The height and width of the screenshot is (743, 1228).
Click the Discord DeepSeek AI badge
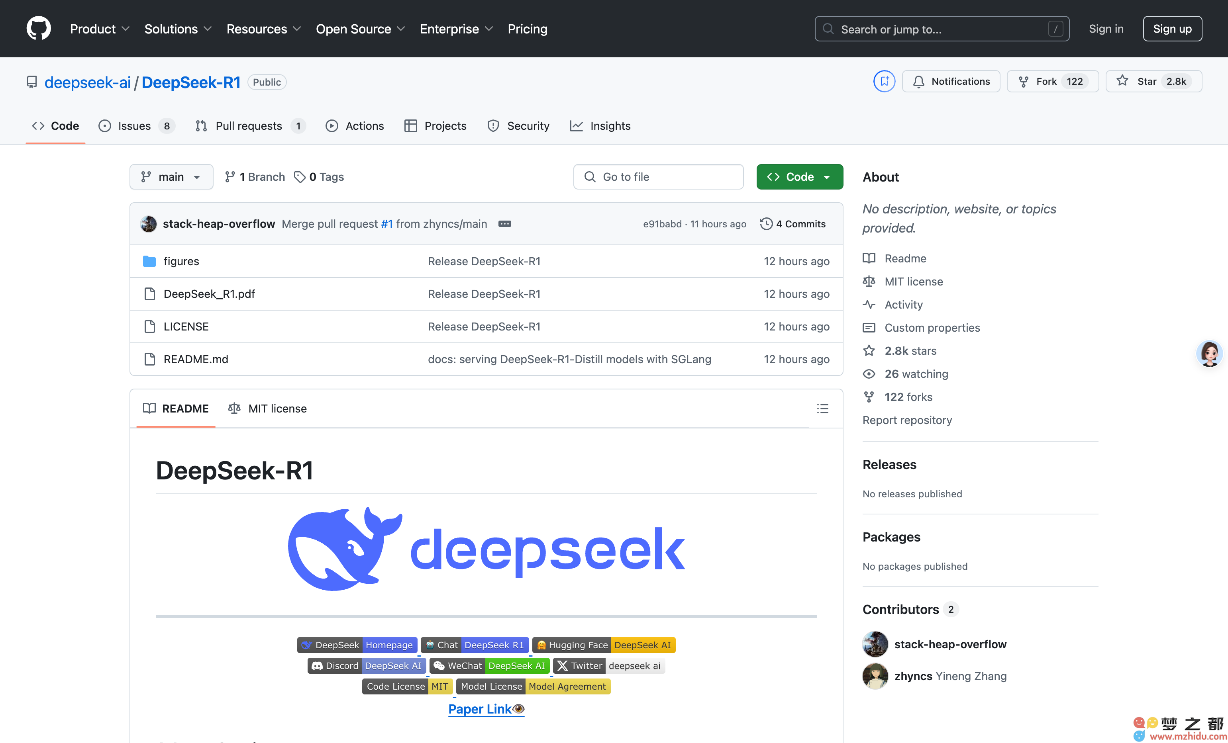coord(366,666)
